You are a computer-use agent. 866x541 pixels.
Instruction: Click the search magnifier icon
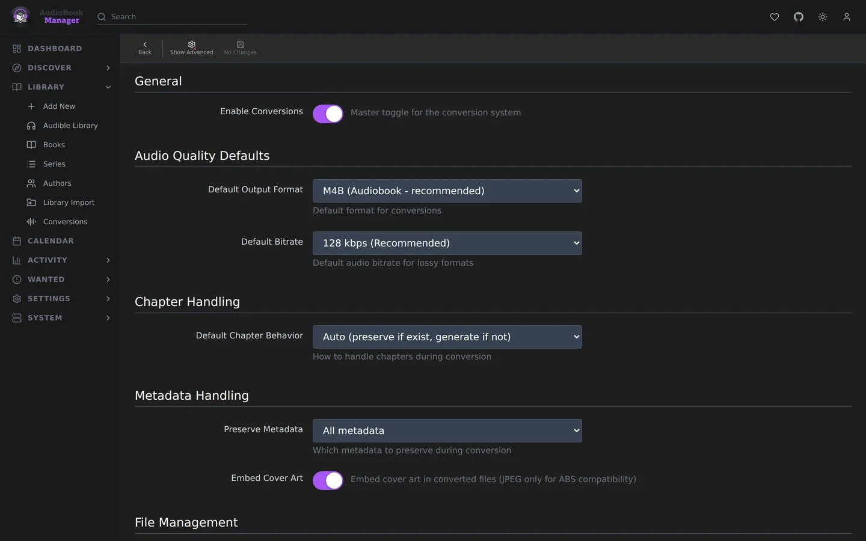coord(102,17)
